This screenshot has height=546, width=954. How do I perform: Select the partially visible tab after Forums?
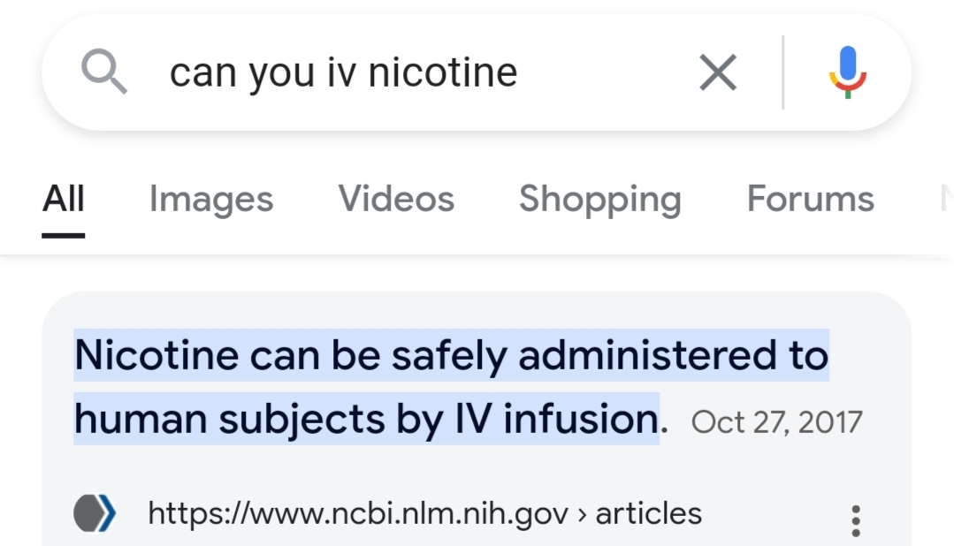[947, 199]
